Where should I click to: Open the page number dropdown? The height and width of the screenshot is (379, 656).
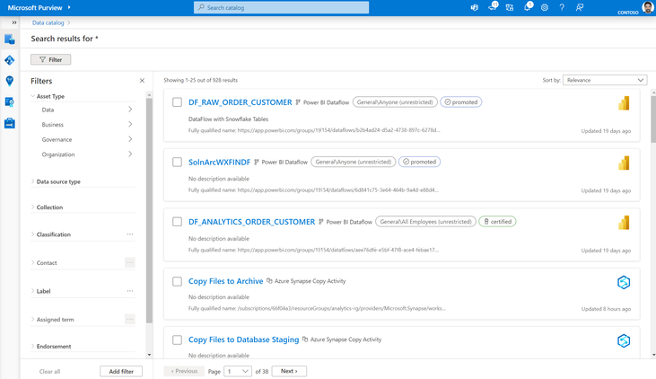coord(238,371)
